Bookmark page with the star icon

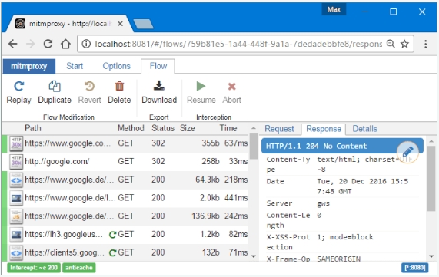coord(404,44)
